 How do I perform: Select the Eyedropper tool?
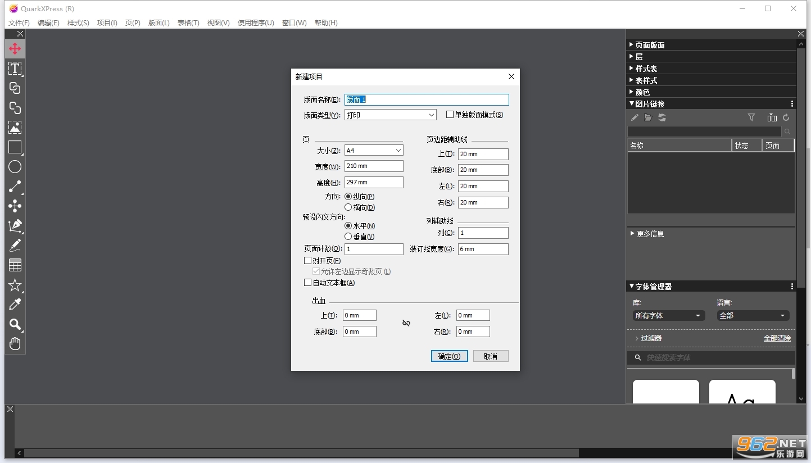(x=15, y=305)
